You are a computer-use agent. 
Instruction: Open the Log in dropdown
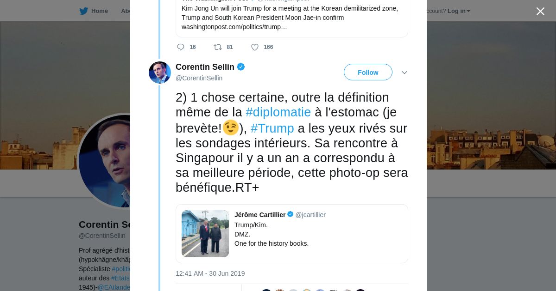(459, 11)
